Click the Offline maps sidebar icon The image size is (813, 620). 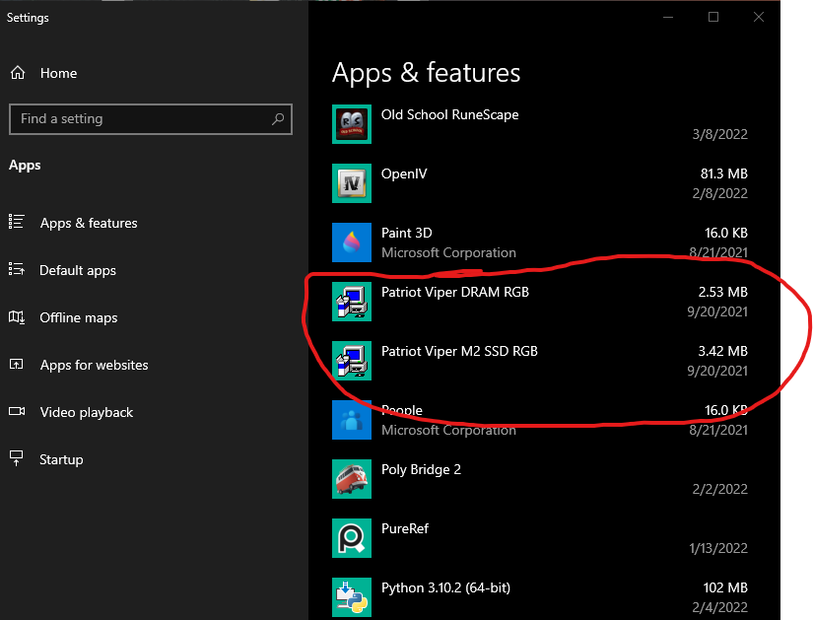tap(16, 317)
